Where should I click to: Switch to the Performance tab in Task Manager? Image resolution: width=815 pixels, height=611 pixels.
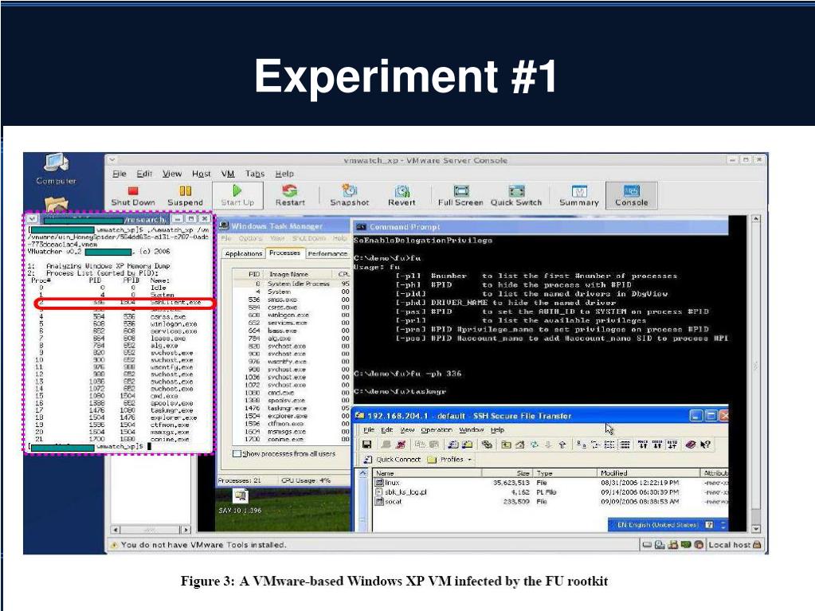coord(327,253)
